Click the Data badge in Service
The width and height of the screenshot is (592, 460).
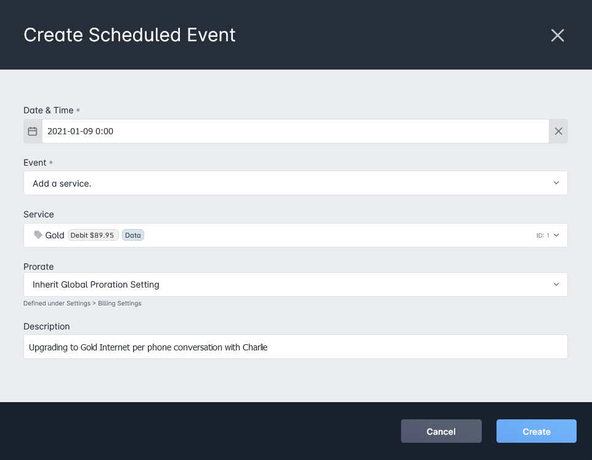(133, 235)
